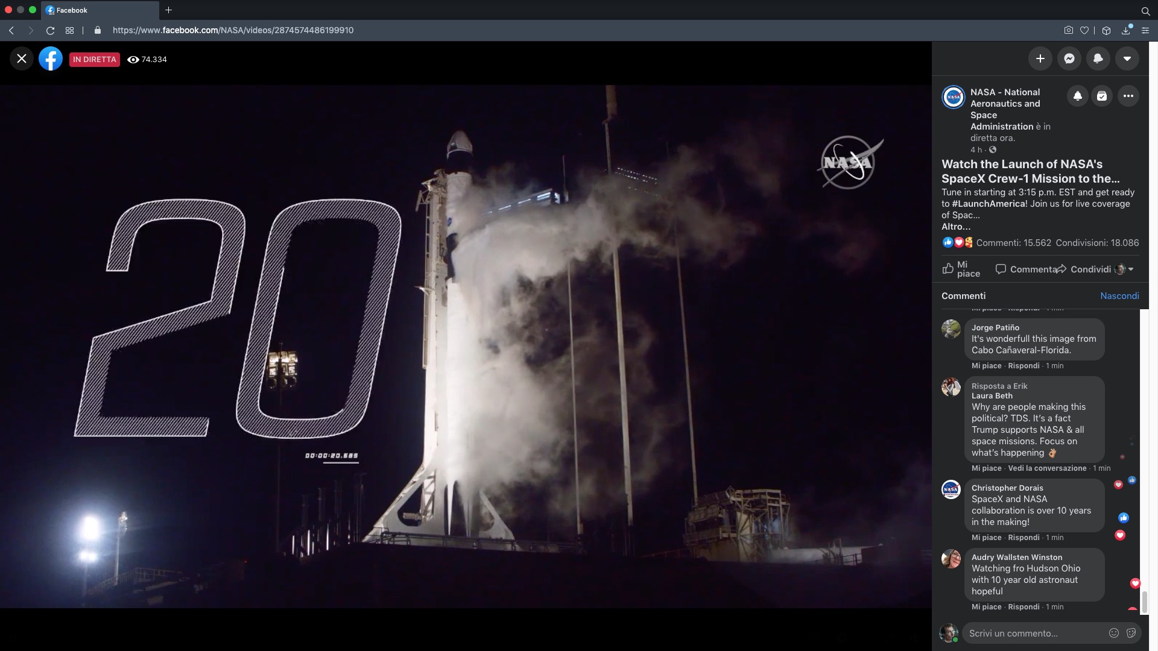Share the post with Condividi
Viewport: 1158px width, 651px height.
(x=1084, y=269)
